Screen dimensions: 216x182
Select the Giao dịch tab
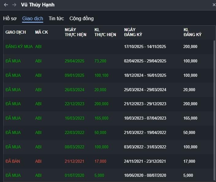pyautogui.click(x=32, y=19)
